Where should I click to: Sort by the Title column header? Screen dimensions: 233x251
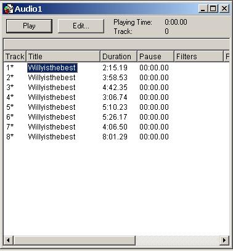pyautogui.click(x=63, y=56)
